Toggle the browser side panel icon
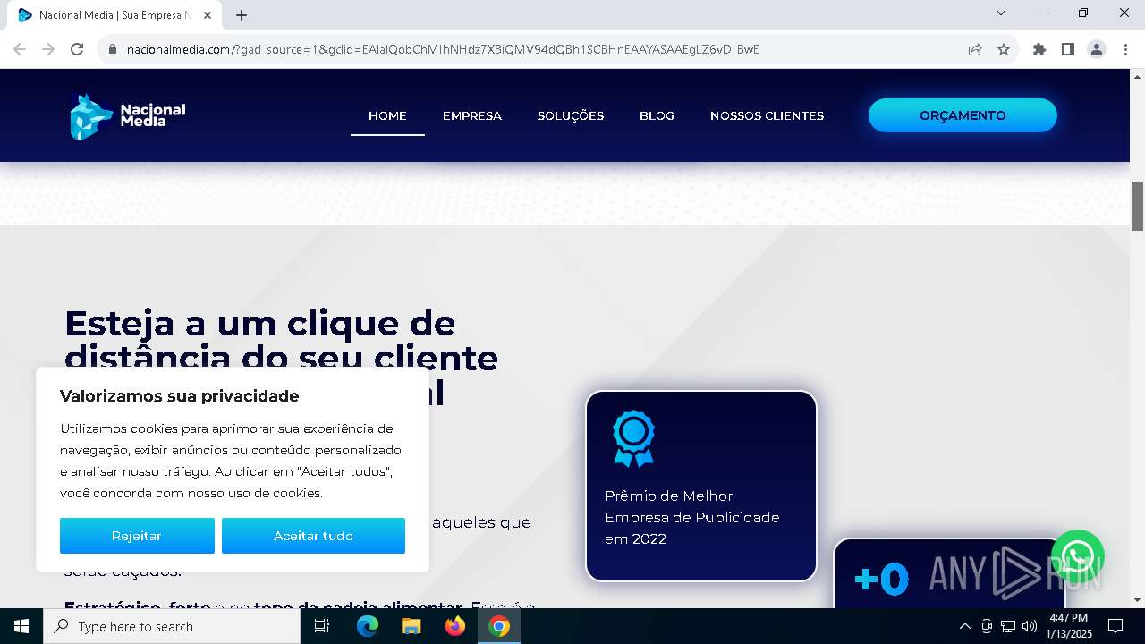The width and height of the screenshot is (1145, 644). pos(1068,49)
